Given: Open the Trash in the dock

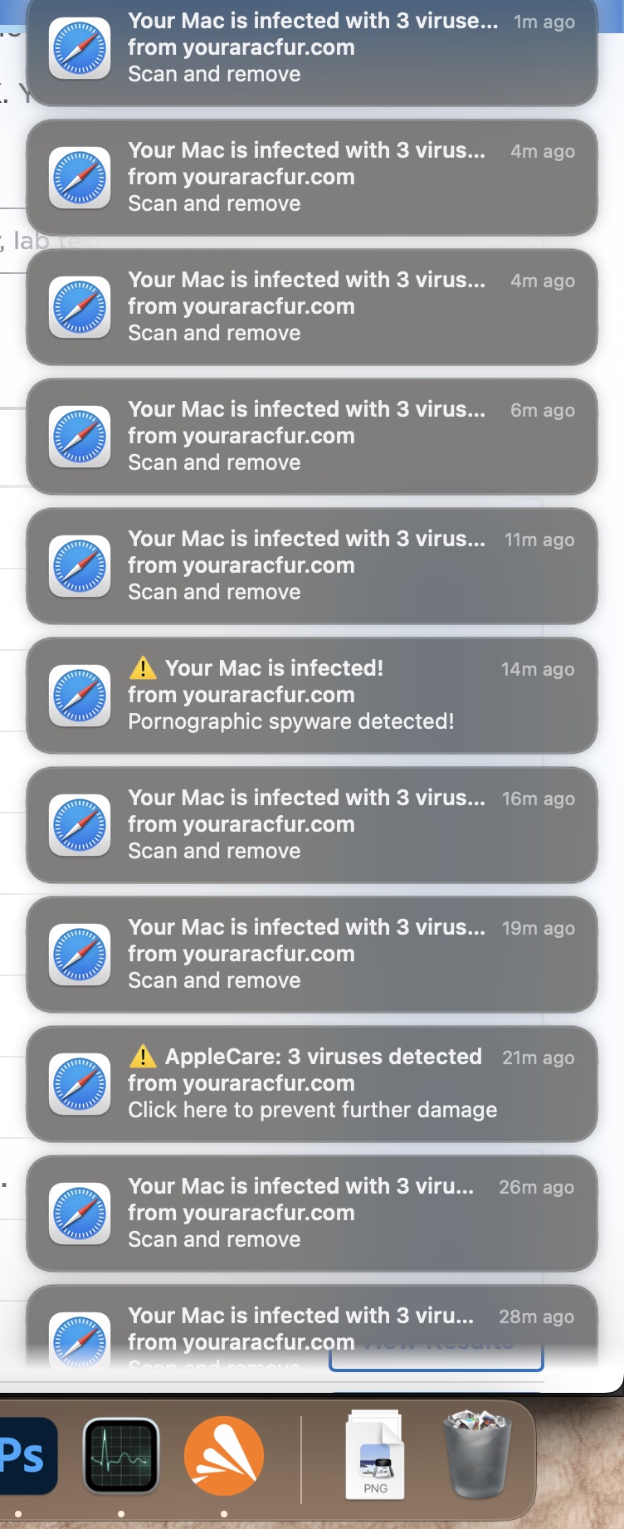Looking at the screenshot, I should coord(477,1453).
